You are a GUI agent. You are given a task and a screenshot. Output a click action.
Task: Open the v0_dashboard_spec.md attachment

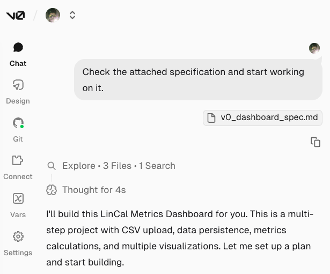[x=269, y=117]
